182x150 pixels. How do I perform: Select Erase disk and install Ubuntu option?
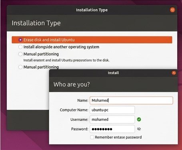click(92, 40)
